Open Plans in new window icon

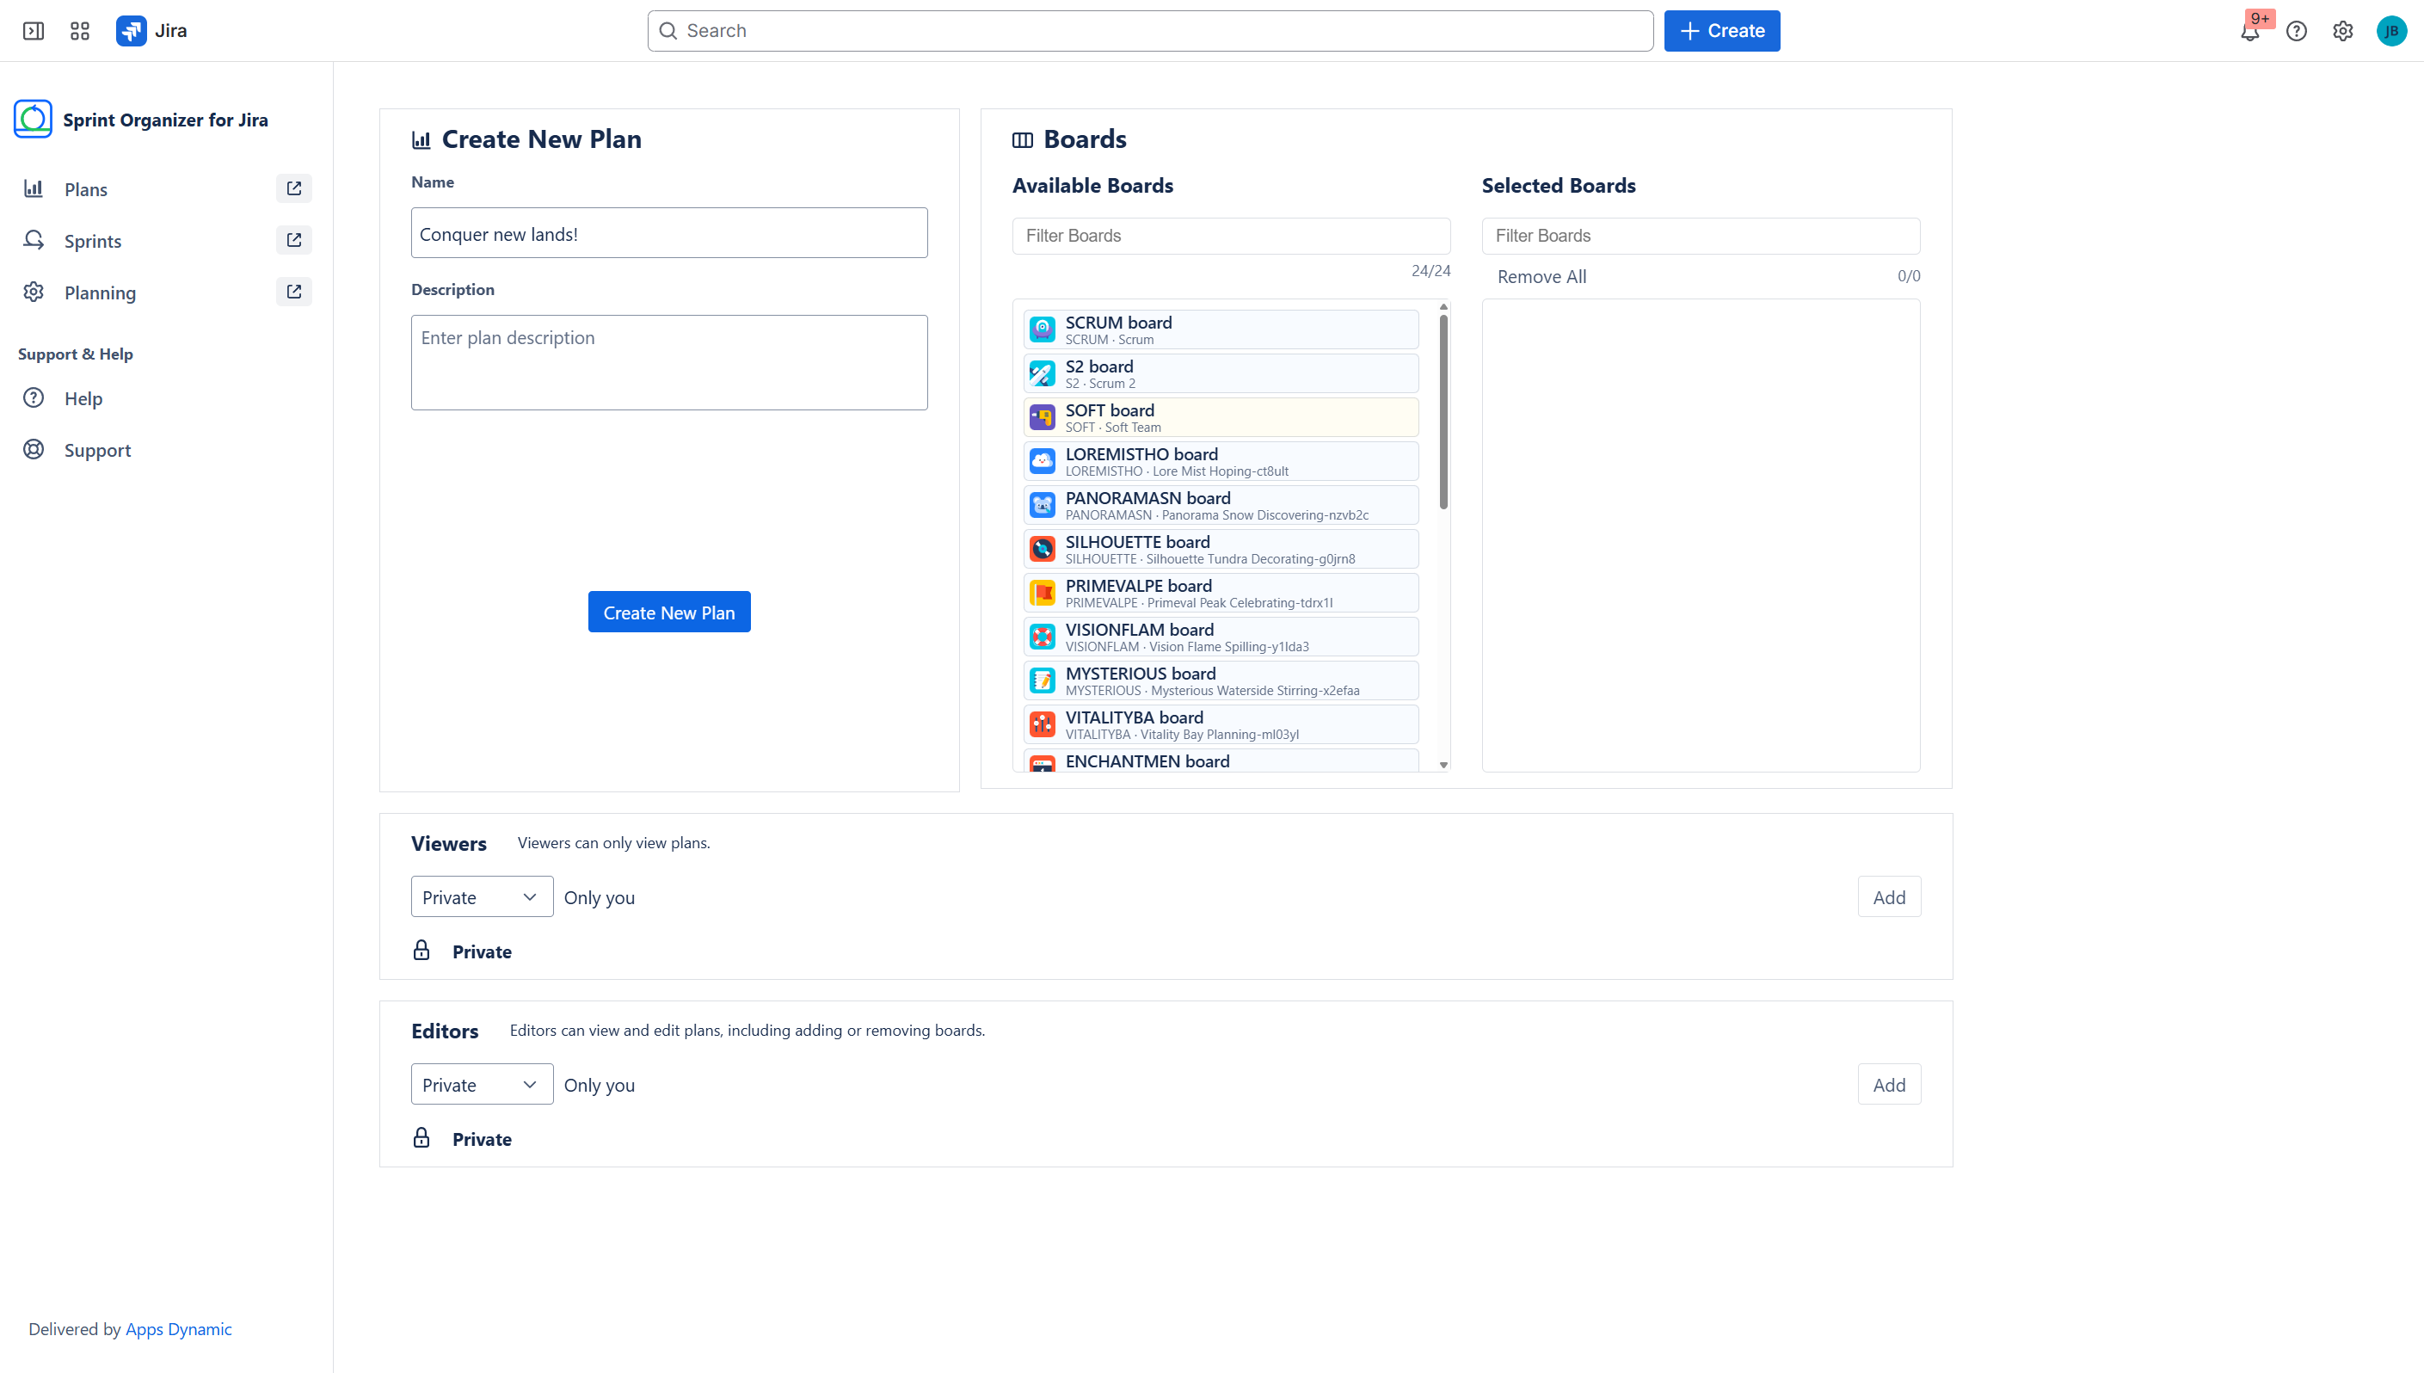click(x=294, y=188)
